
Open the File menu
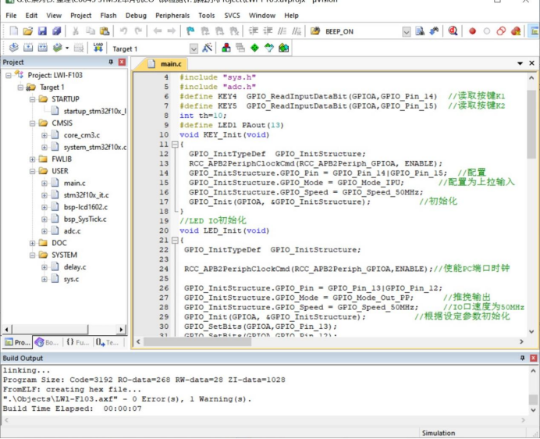tap(11, 16)
